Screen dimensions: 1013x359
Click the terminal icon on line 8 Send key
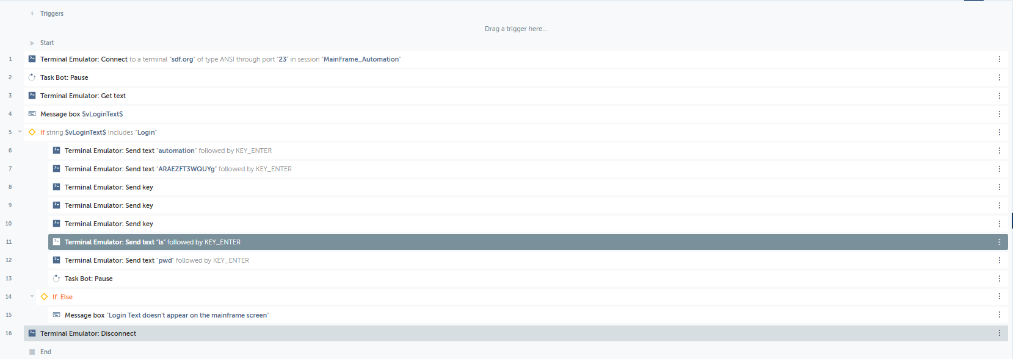[57, 187]
